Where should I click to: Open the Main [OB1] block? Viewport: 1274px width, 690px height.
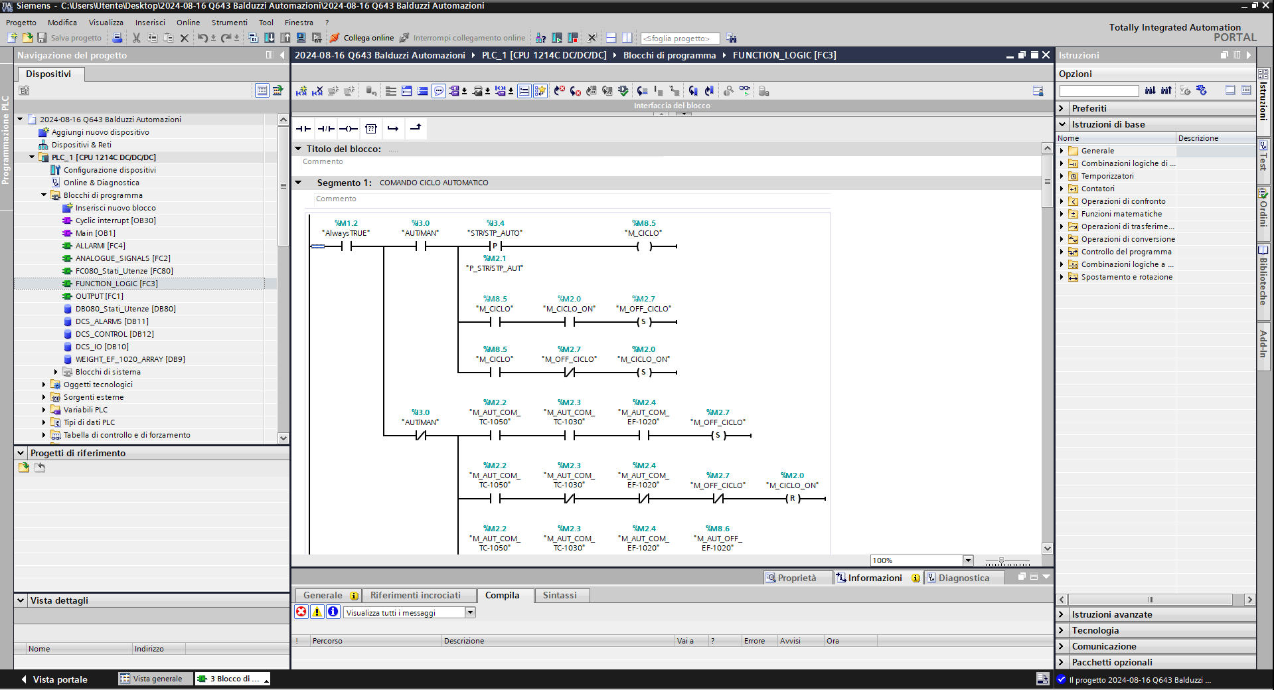pyautogui.click(x=95, y=233)
